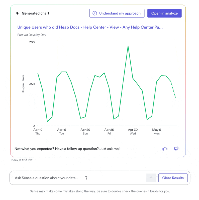
Task: Click the up-arrow submit icon beside the question box
Action: pyautogui.click(x=151, y=178)
